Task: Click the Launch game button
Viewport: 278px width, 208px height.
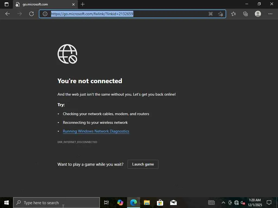Action: (143, 164)
